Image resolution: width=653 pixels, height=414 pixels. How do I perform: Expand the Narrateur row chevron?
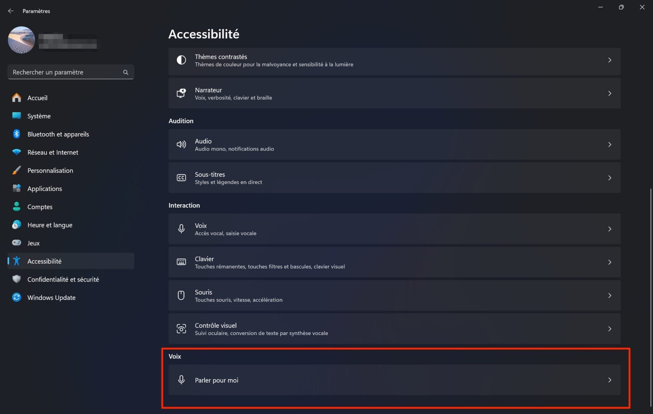(609, 93)
